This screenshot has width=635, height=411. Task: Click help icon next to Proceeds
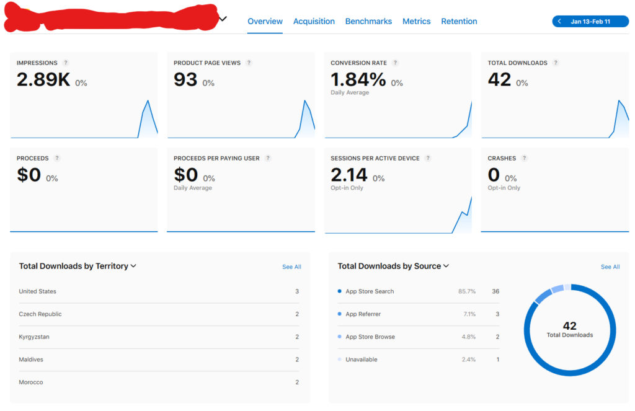pyautogui.click(x=57, y=158)
